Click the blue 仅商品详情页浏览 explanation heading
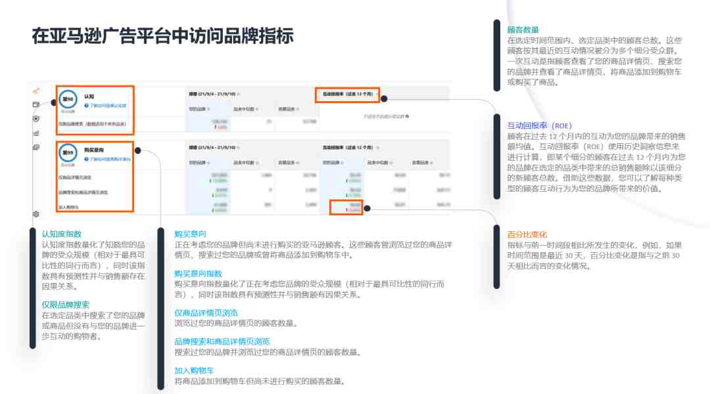The image size is (710, 394). [x=206, y=313]
